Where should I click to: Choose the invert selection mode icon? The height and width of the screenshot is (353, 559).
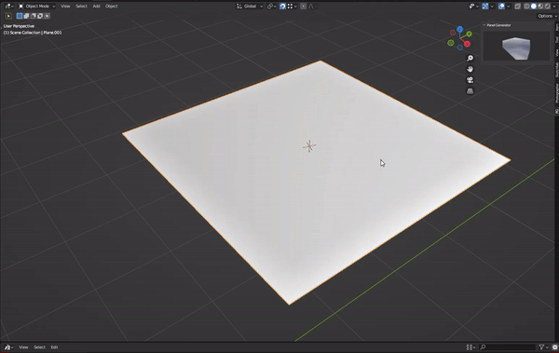[40, 16]
